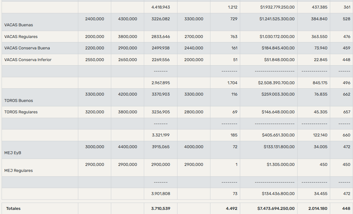
Task: Select the $134.436.800,00 subtotal cell
Action: point(269,194)
